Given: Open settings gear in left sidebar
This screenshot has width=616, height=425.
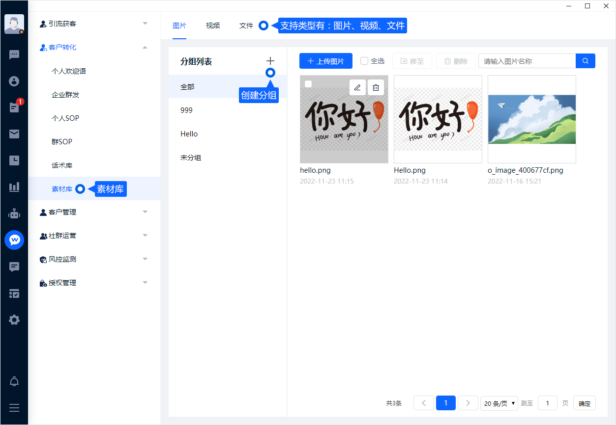Looking at the screenshot, I should (x=14, y=320).
